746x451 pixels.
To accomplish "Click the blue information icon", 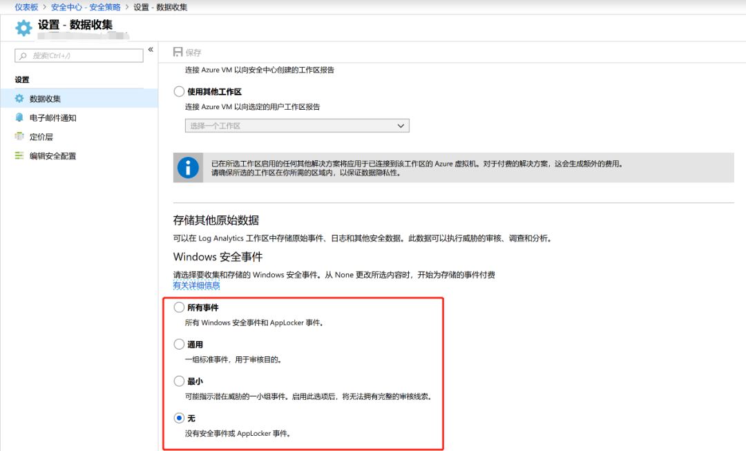I will pos(188,168).
